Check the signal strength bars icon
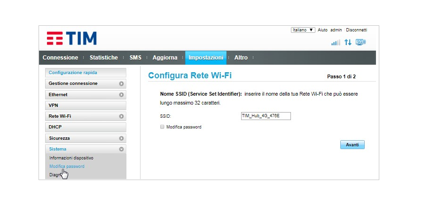423x211 pixels. (x=336, y=43)
